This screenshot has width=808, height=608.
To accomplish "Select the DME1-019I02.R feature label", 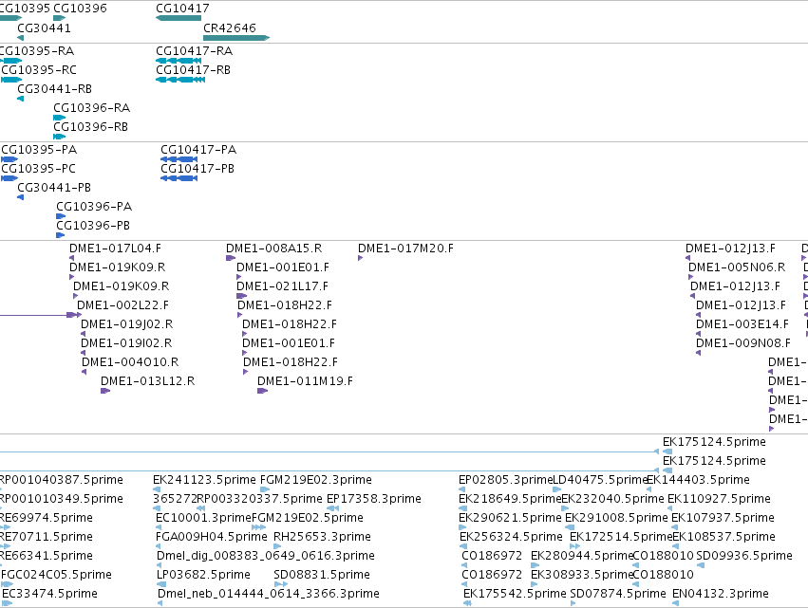I will click(126, 342).
